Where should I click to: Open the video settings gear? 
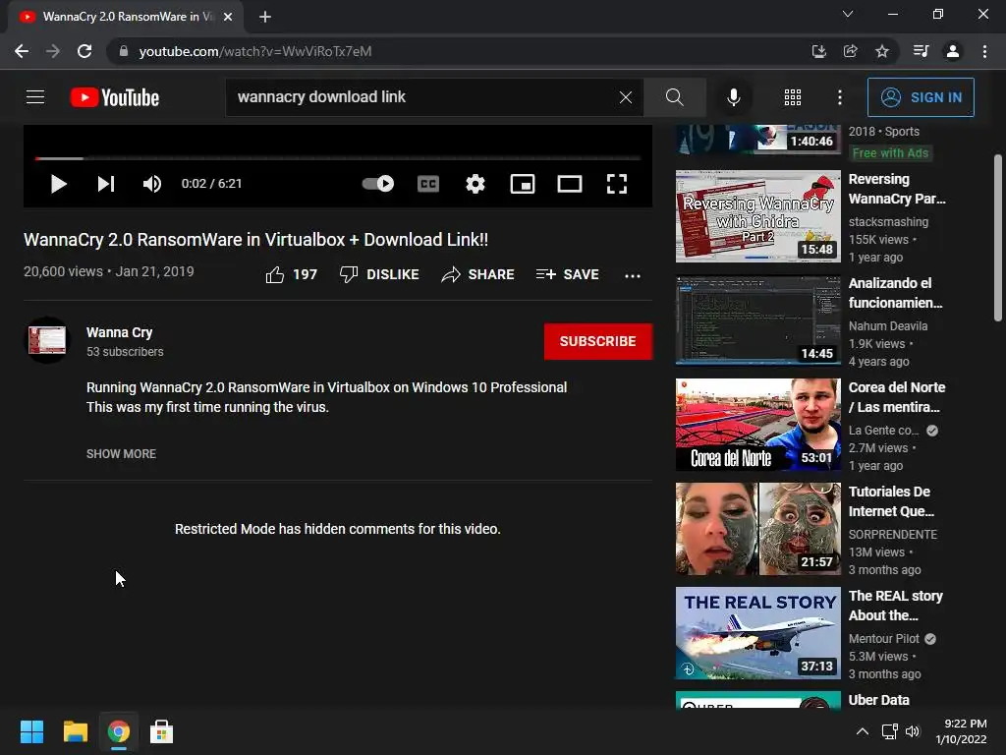pyautogui.click(x=475, y=184)
